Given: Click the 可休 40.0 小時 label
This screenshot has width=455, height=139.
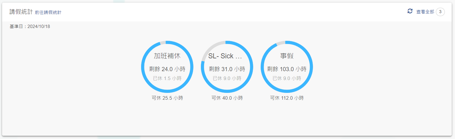Looking at the screenshot, I should (227, 98).
